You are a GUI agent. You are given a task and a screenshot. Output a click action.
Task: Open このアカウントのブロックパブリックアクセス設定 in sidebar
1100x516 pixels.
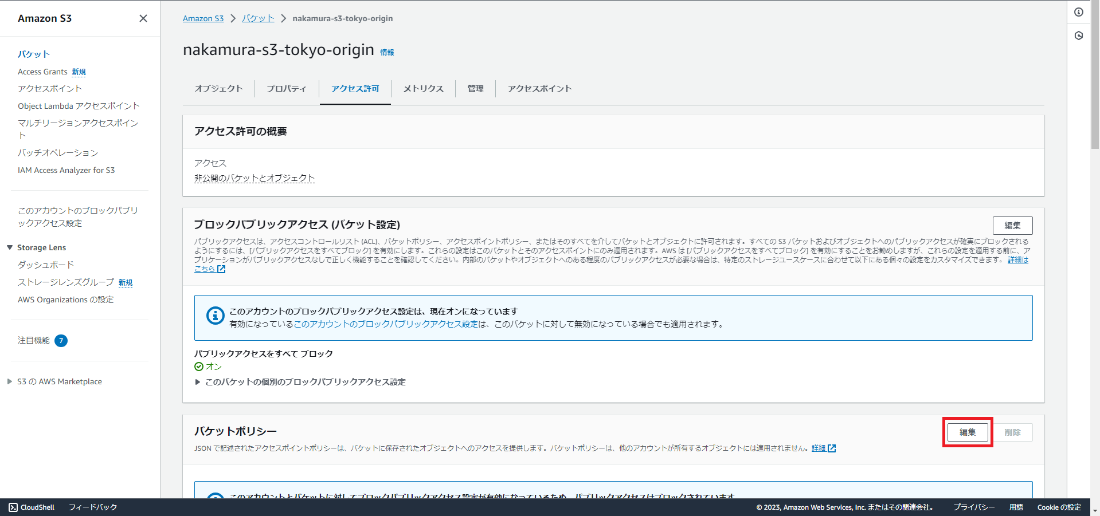78,216
